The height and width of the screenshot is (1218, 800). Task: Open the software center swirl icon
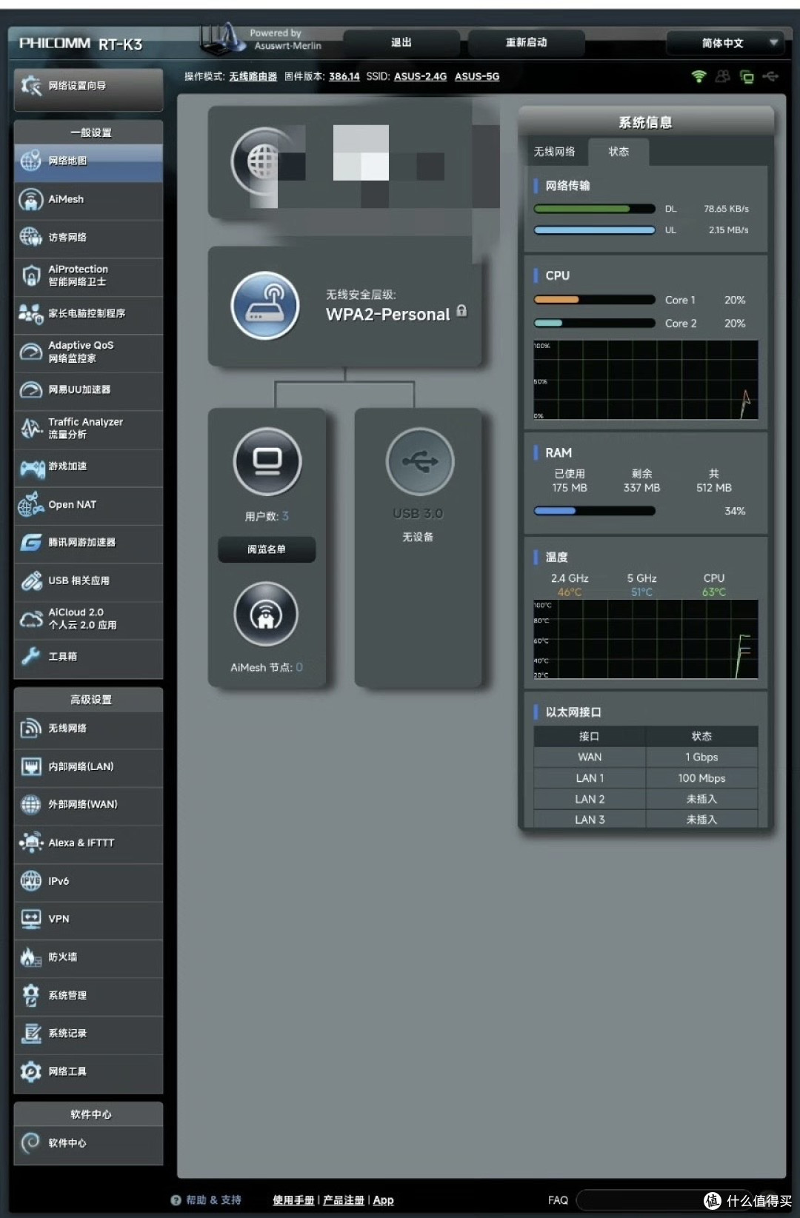pos(30,1143)
